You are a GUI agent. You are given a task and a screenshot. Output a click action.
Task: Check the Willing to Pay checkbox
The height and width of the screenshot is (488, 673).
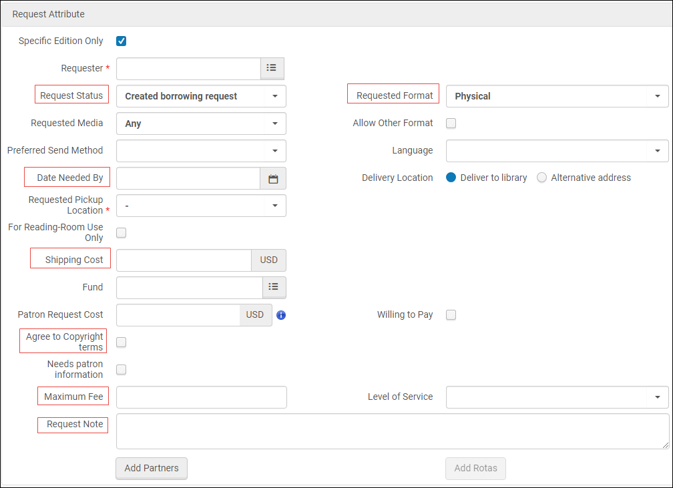click(451, 315)
